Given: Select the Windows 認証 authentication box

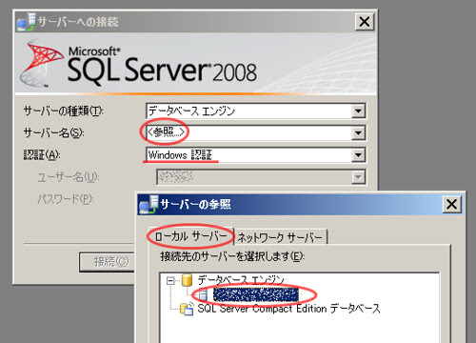Looking at the screenshot, I should point(256,155).
